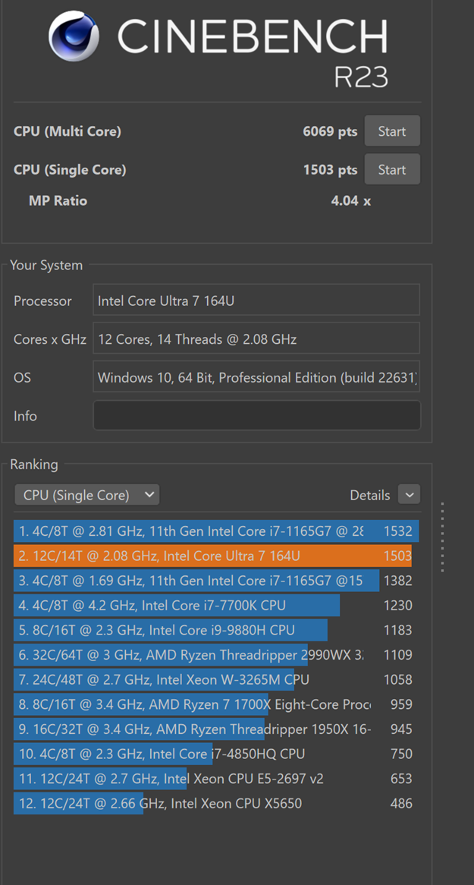Click the MP Ratio 4.04 x value

coord(350,200)
